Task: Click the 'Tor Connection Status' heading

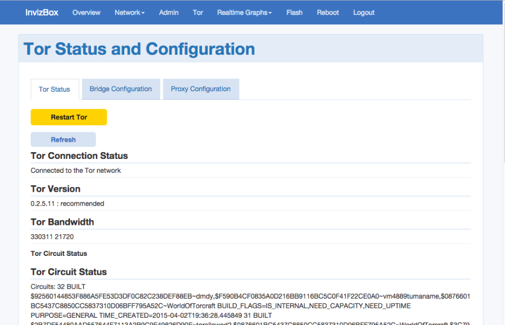Action: tap(79, 156)
